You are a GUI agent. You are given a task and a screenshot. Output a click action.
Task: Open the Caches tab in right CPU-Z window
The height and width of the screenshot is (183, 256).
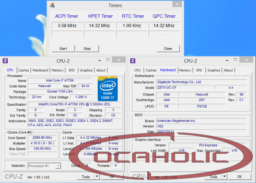coord(151,70)
